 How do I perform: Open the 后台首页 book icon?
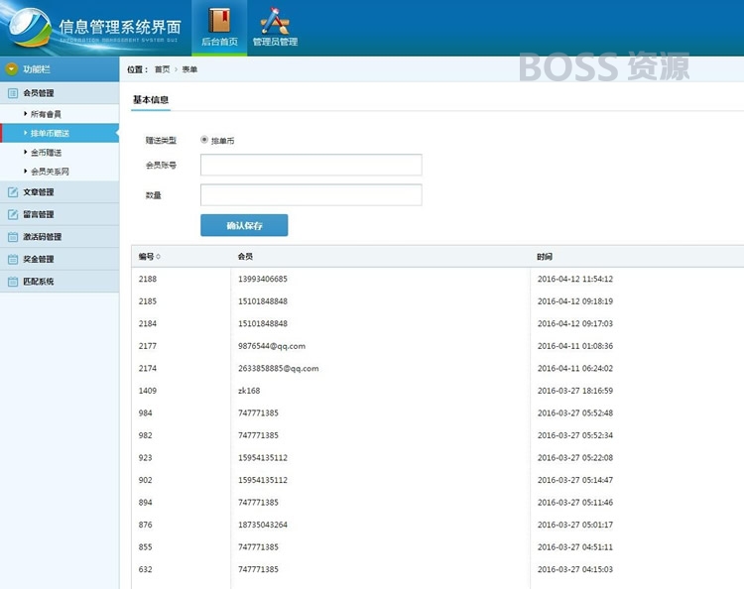pyautogui.click(x=219, y=21)
